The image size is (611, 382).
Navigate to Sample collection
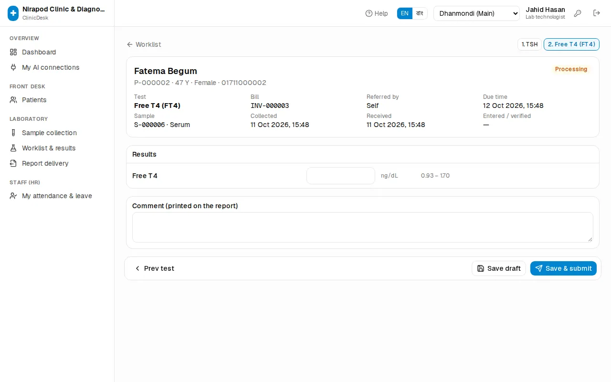point(57,133)
